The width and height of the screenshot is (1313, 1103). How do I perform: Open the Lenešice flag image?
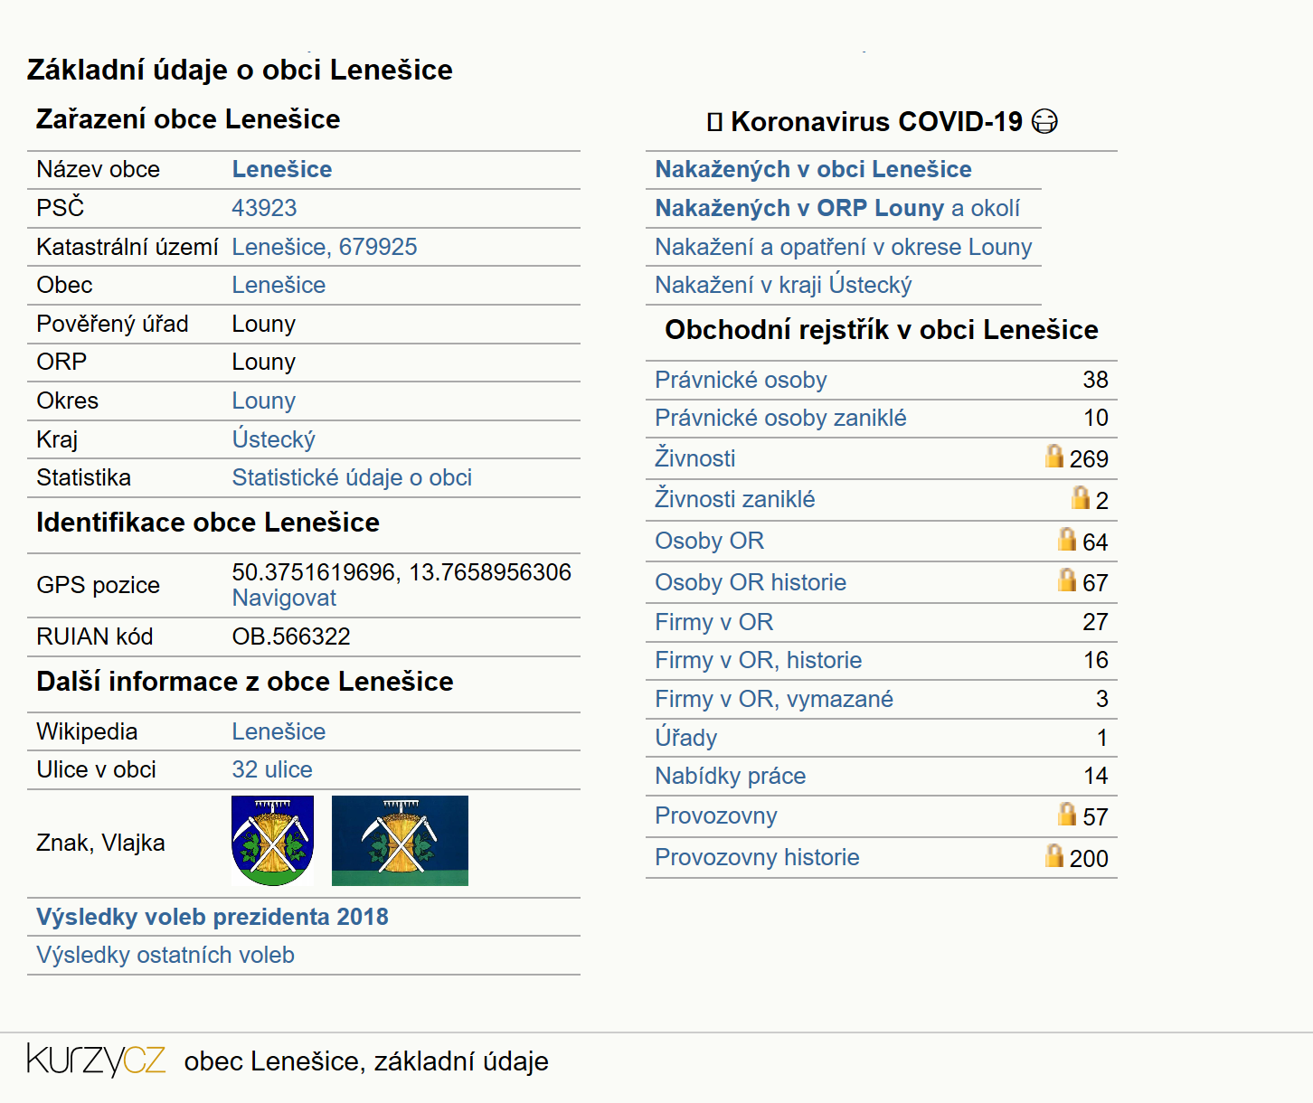400,841
